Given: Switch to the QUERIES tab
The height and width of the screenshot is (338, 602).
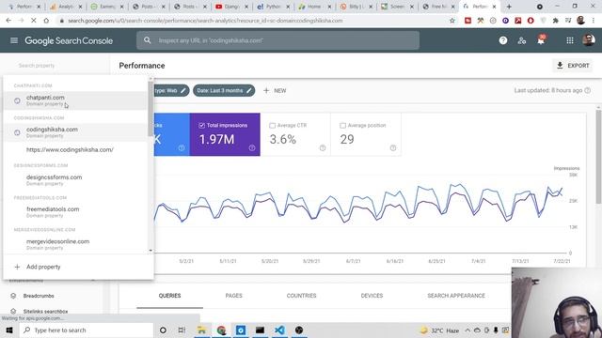Looking at the screenshot, I should [169, 296].
